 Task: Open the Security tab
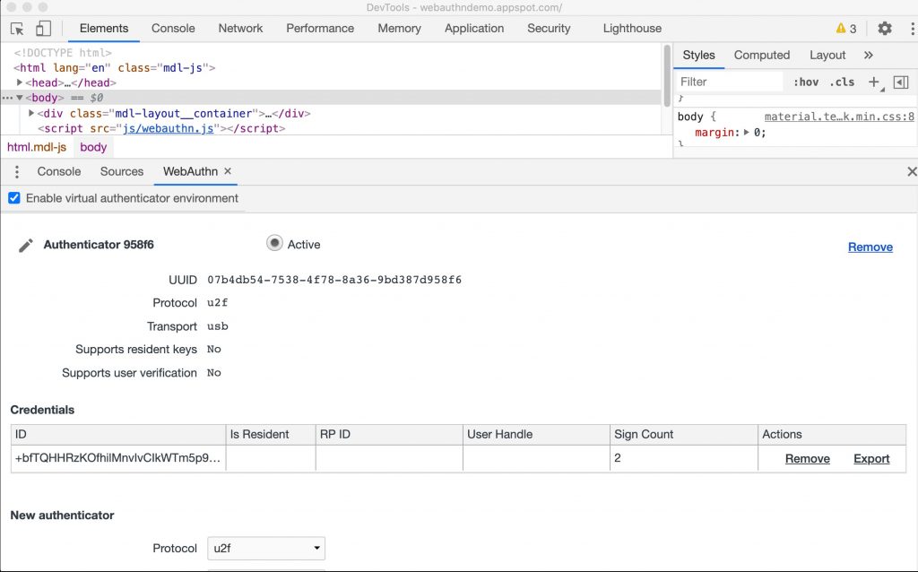pyautogui.click(x=548, y=28)
